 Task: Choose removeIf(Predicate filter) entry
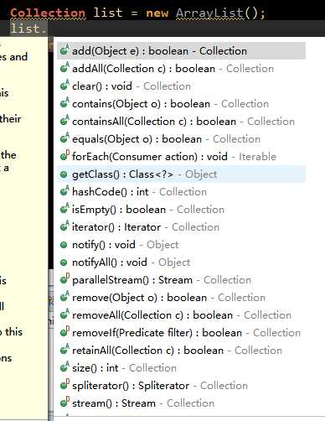(x=181, y=333)
